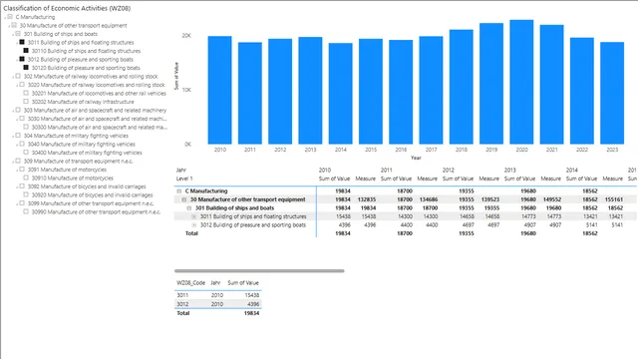Click the 2010 Sum of Value matrix header
This screenshot has width=638, height=359.
(x=334, y=179)
